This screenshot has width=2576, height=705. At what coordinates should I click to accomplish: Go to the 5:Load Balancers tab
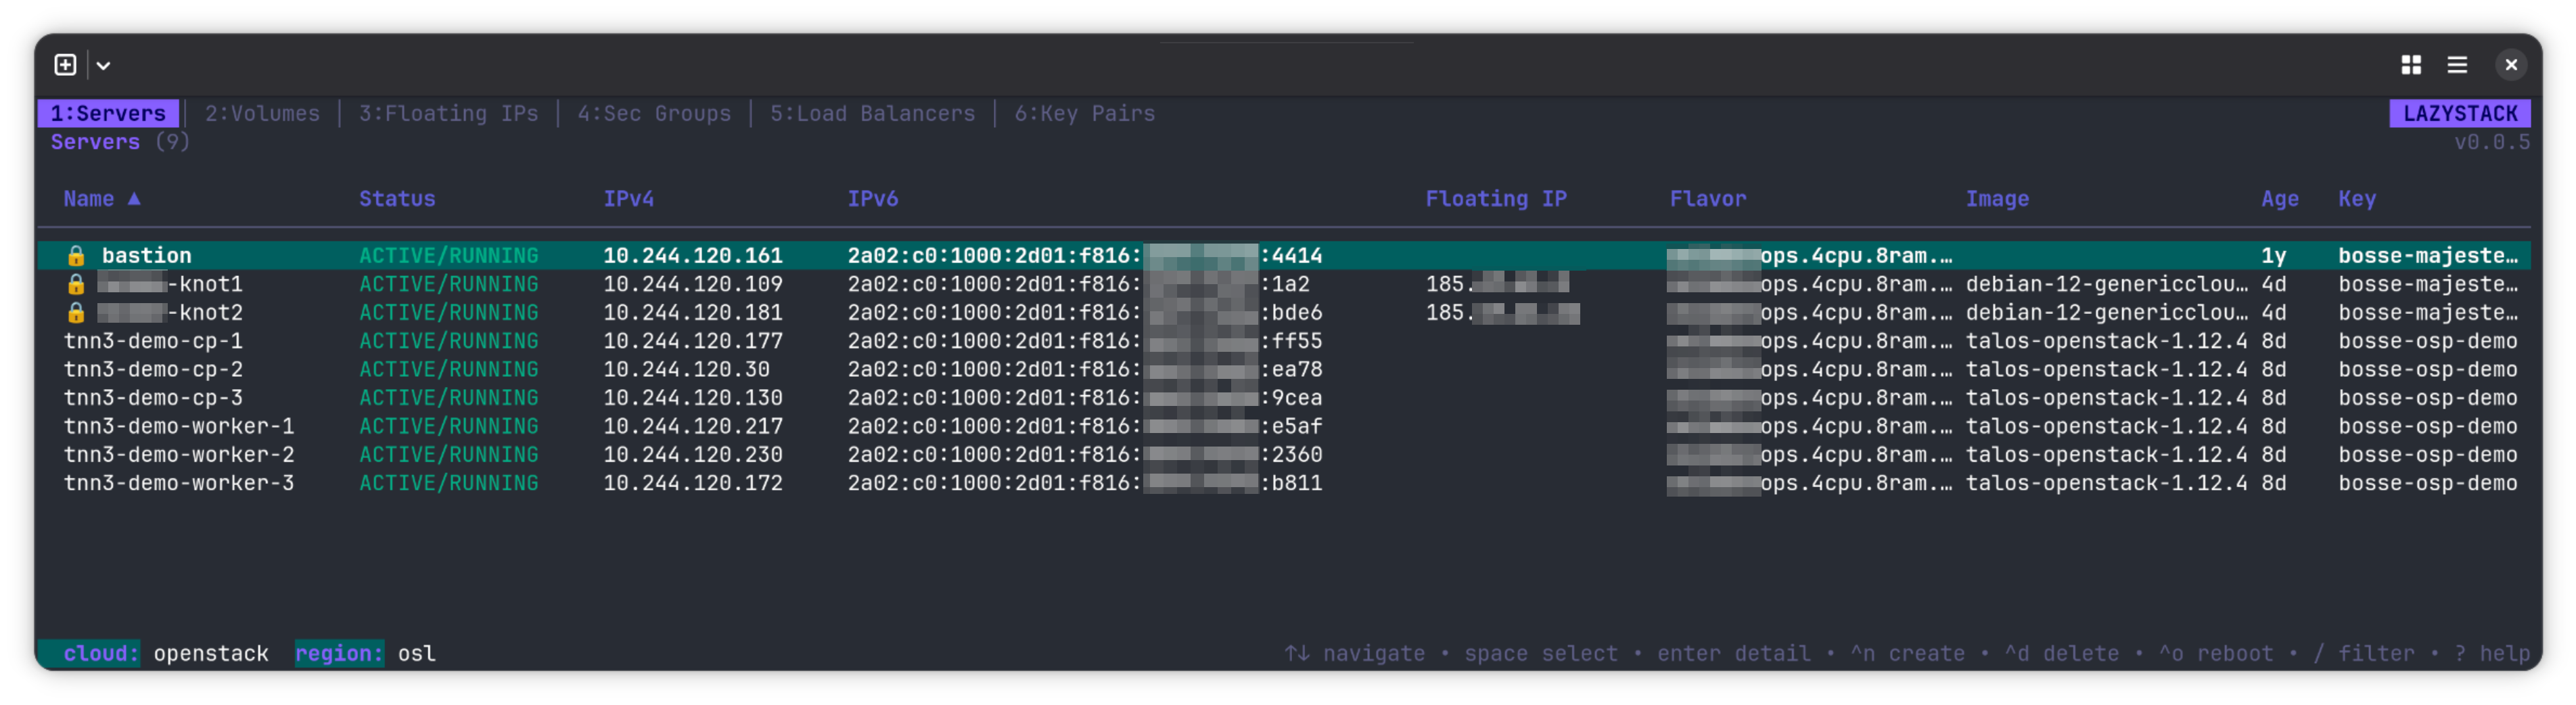[x=872, y=113]
